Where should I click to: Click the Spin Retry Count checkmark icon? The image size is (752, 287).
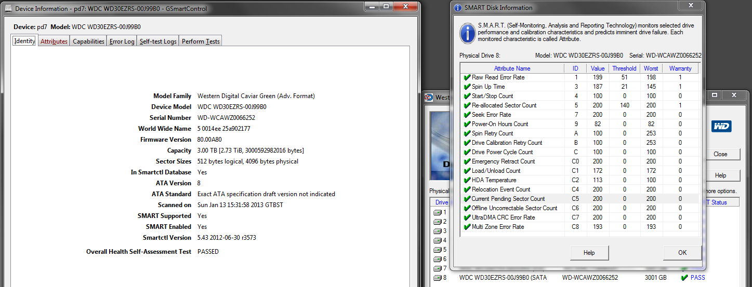click(467, 133)
